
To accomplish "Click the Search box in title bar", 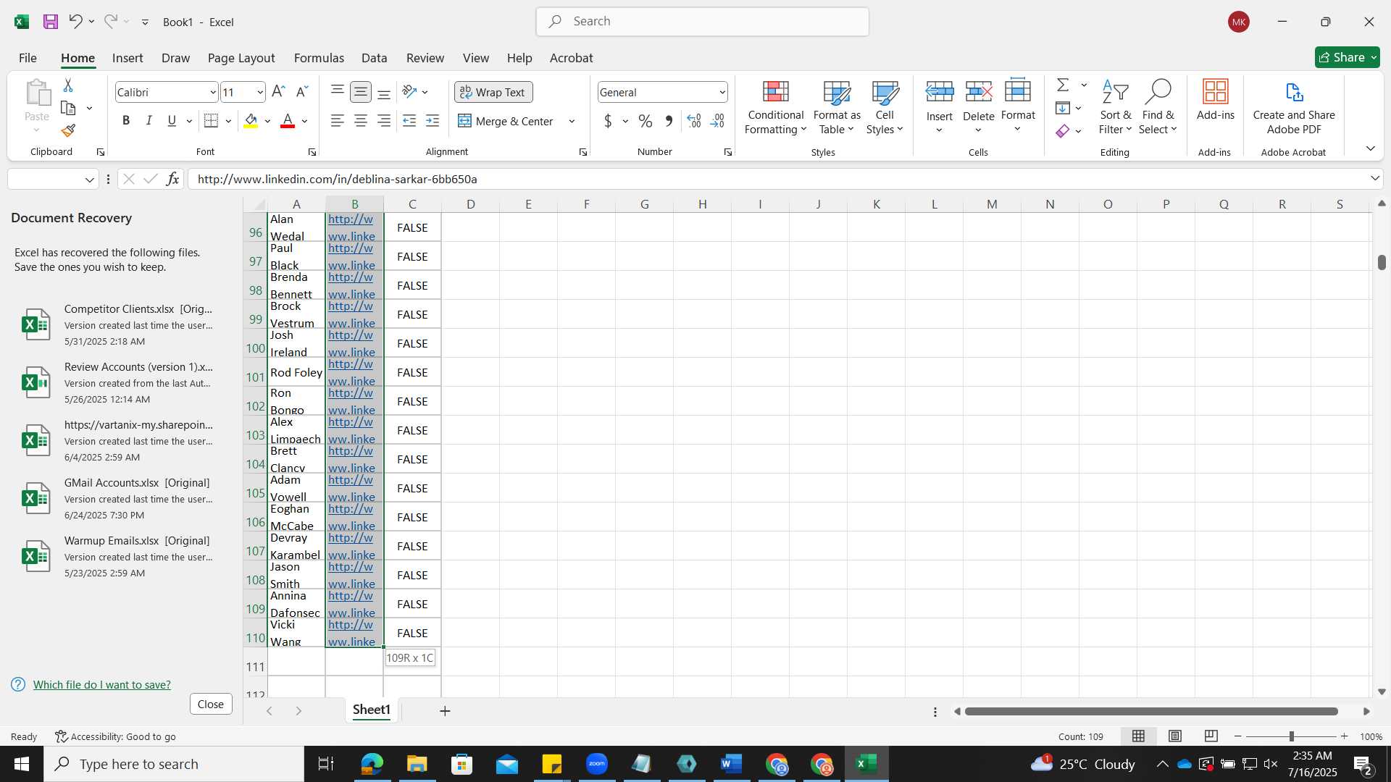I will tap(702, 22).
